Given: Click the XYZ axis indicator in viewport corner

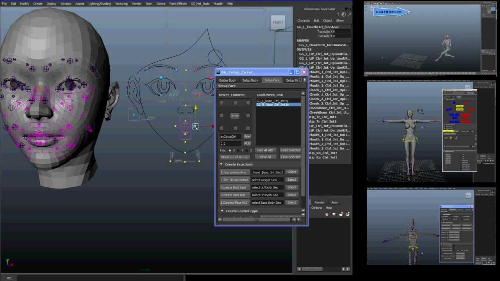Looking at the screenshot, I should 9,262.
